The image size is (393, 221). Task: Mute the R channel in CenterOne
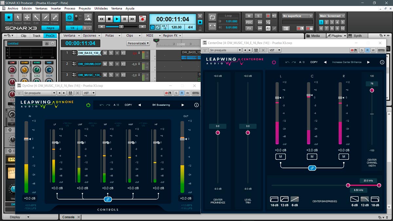point(344,157)
